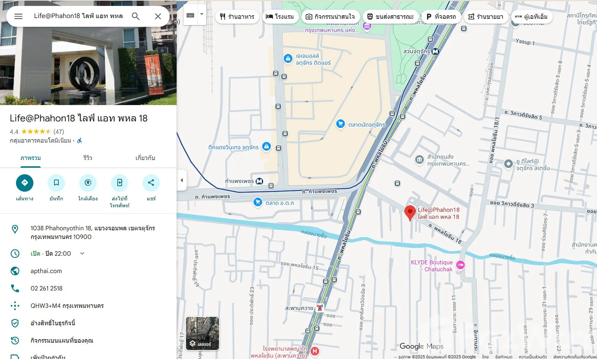597x359 pixels.
Task: Click the search magnifier icon
Action: tap(136, 16)
